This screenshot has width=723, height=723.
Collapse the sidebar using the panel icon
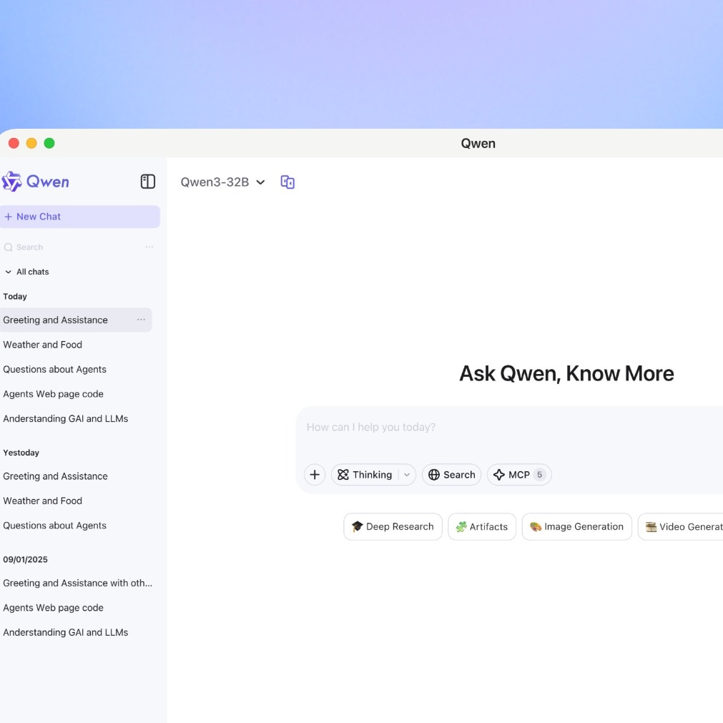(x=147, y=181)
